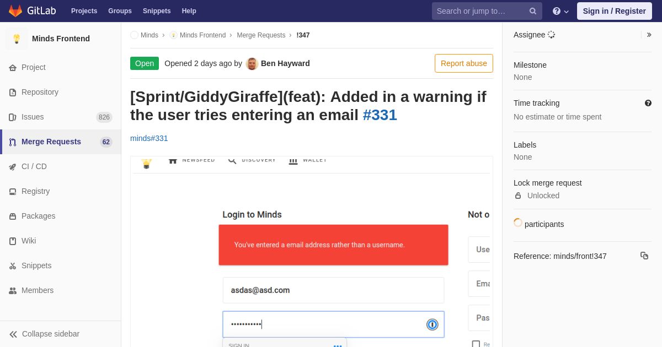This screenshot has width=662, height=347.
Task: Open Snippets in the left sidebar
Action: click(36, 265)
